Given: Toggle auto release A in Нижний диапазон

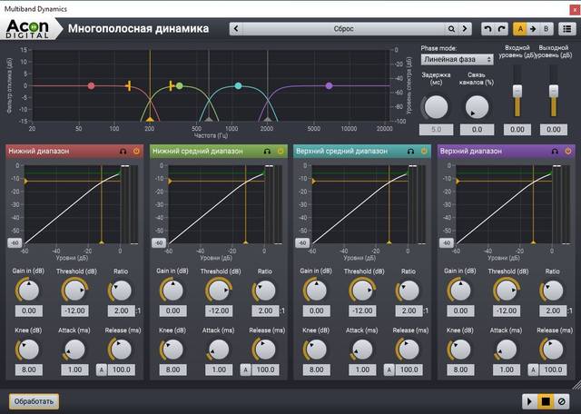Looking at the screenshot, I should 102,370.
